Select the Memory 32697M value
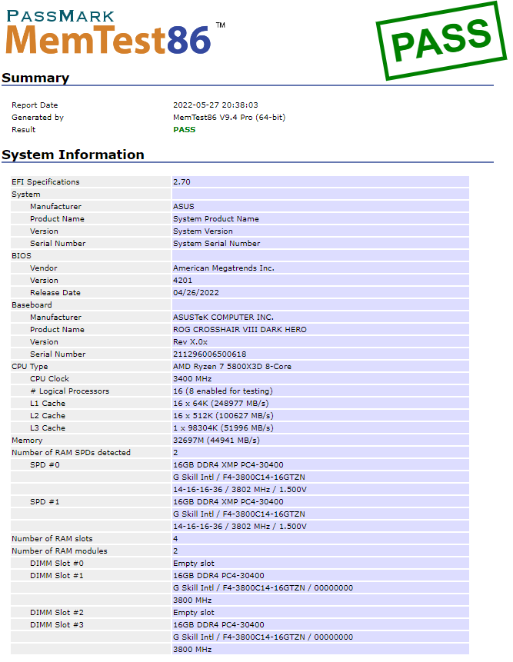 point(216,441)
